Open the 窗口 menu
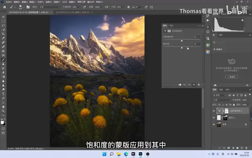This screenshot has width=252, height=158. click(x=91, y=2)
